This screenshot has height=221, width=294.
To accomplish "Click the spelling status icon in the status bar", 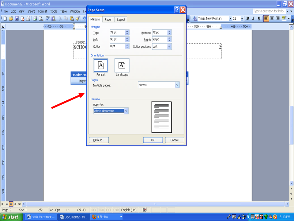I will [145, 210].
